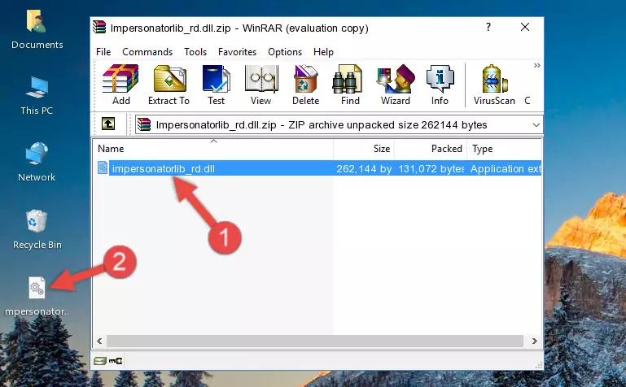Click the Add toolbar icon
Viewport: 626px width, 387px height.
click(x=120, y=85)
